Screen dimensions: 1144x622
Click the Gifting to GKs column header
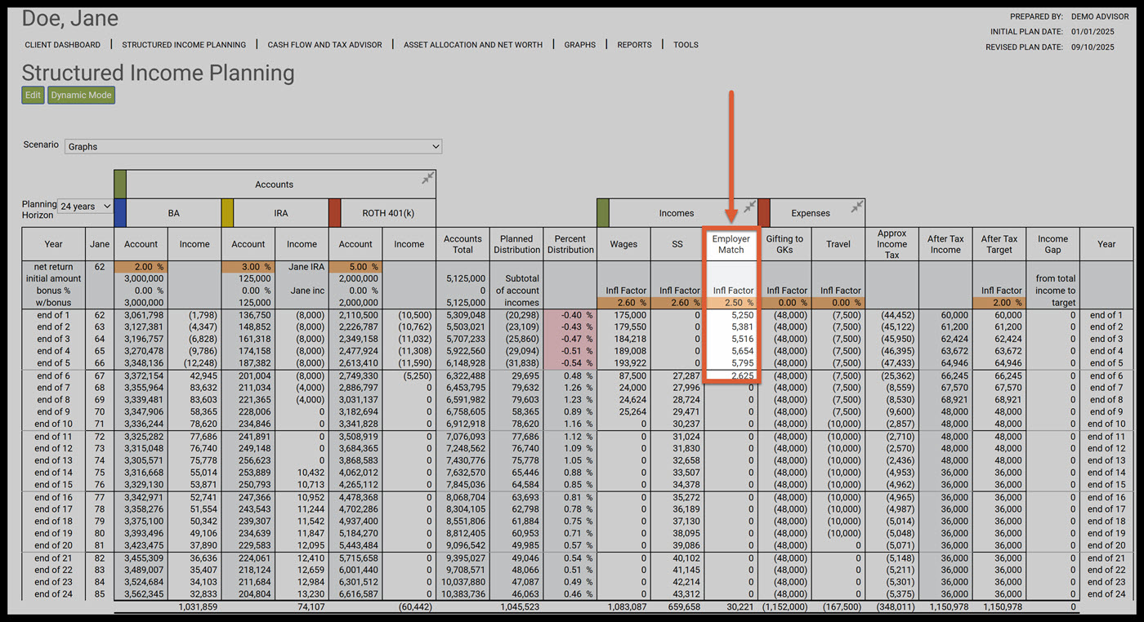784,244
